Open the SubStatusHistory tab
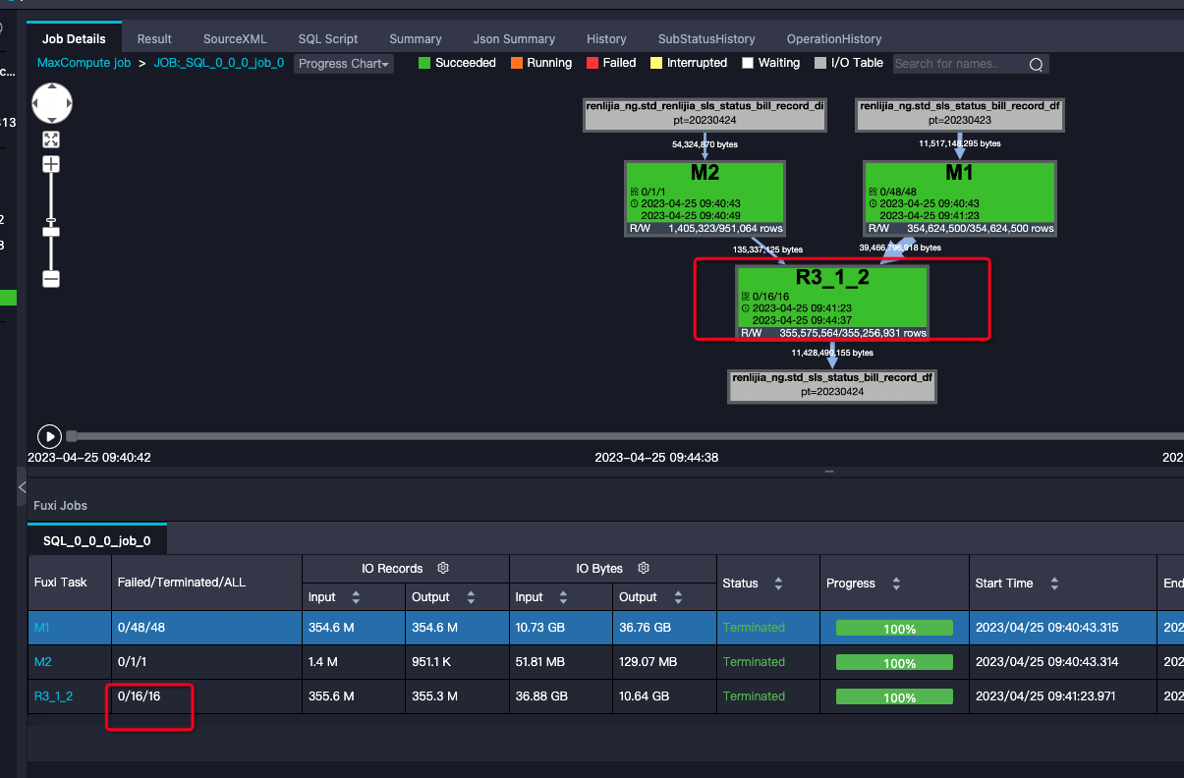 click(x=706, y=38)
